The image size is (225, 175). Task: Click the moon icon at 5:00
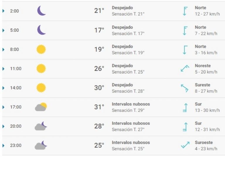click(x=41, y=30)
